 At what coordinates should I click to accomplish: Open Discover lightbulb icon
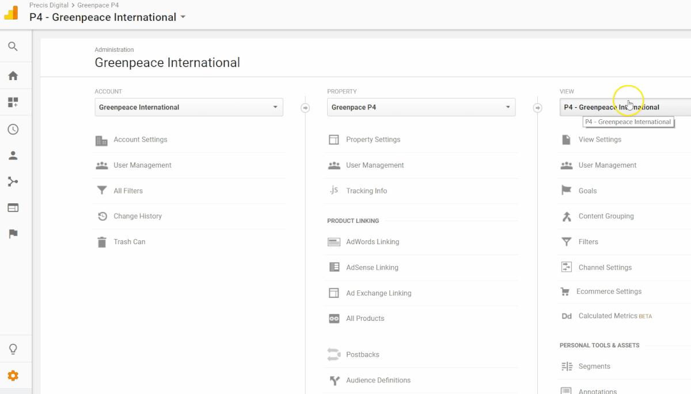(13, 349)
